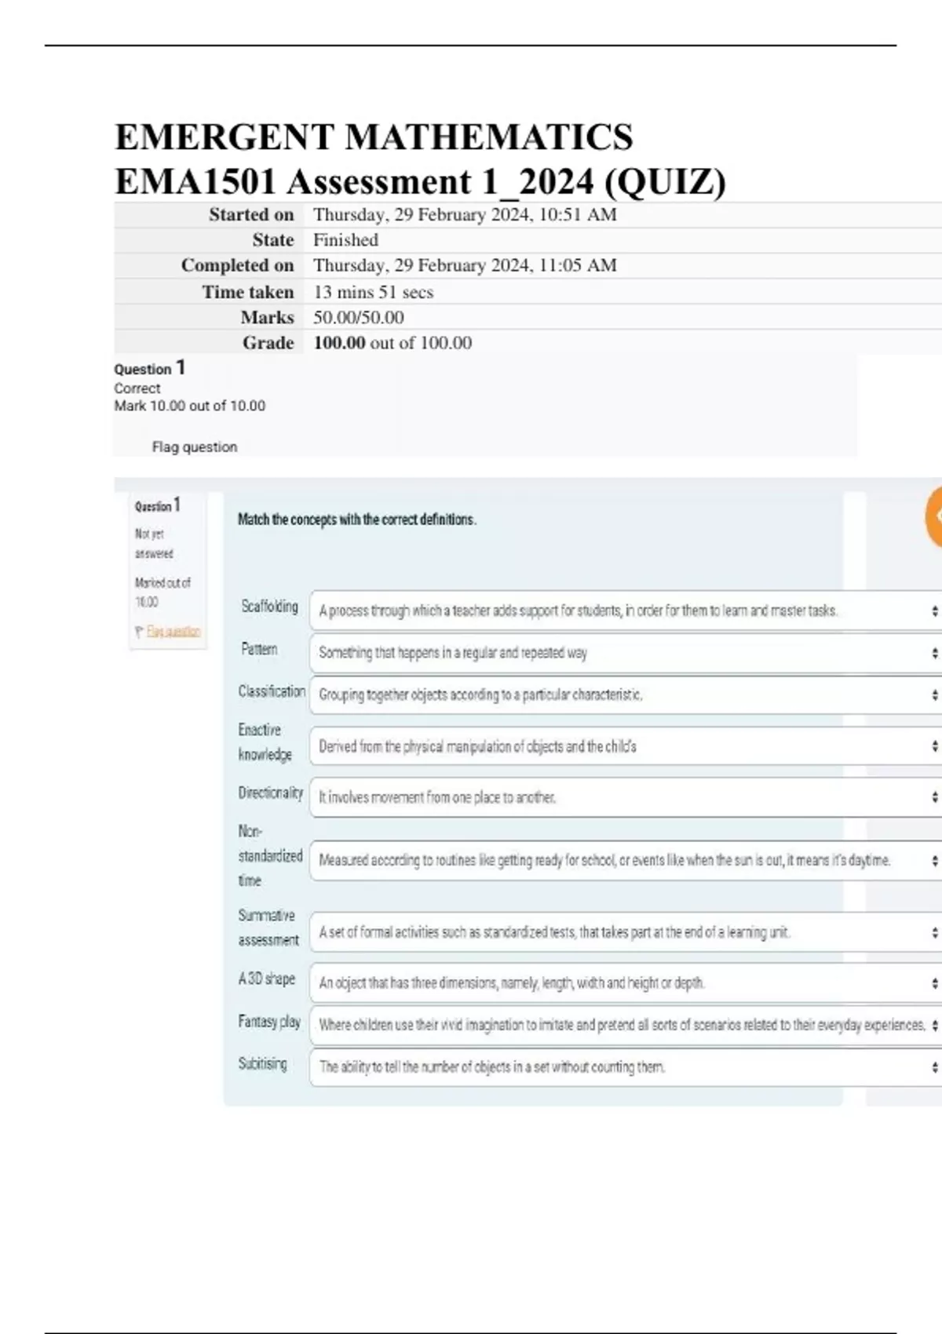Open the Scaffolding definition dropdown
Image resolution: width=942 pixels, height=1334 pixels.
(624, 611)
